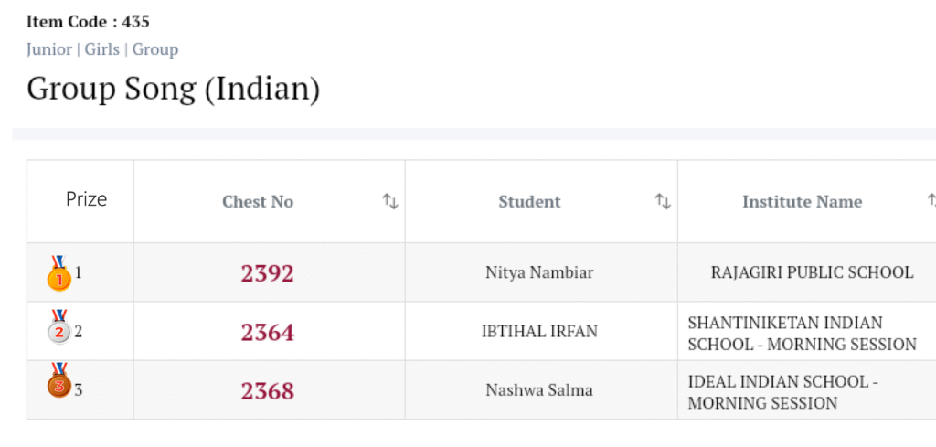
Task: Click the Prize column header
Action: coord(86,199)
